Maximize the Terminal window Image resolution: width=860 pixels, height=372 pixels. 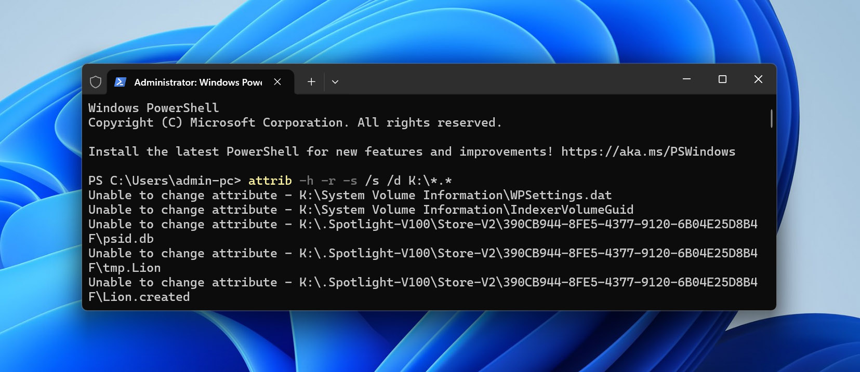coord(722,79)
